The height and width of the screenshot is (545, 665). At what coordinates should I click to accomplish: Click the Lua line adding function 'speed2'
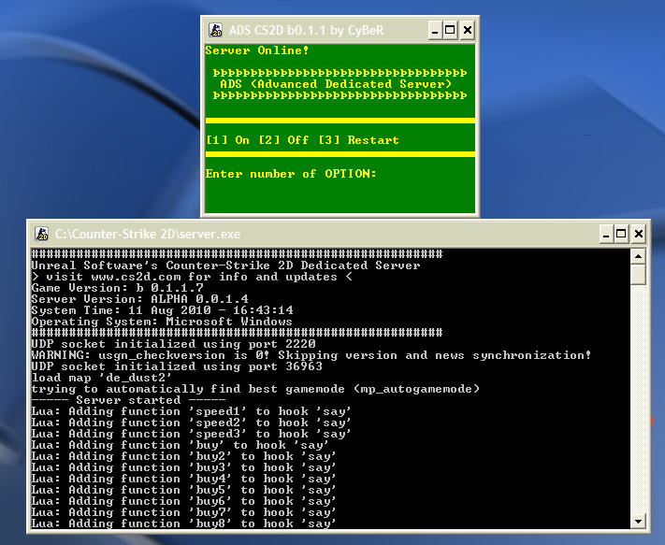tap(192, 423)
